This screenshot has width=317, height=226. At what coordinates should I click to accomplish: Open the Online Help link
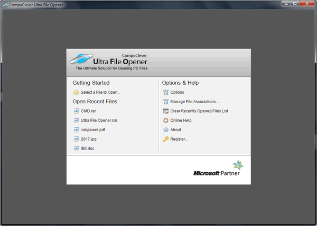[181, 120]
